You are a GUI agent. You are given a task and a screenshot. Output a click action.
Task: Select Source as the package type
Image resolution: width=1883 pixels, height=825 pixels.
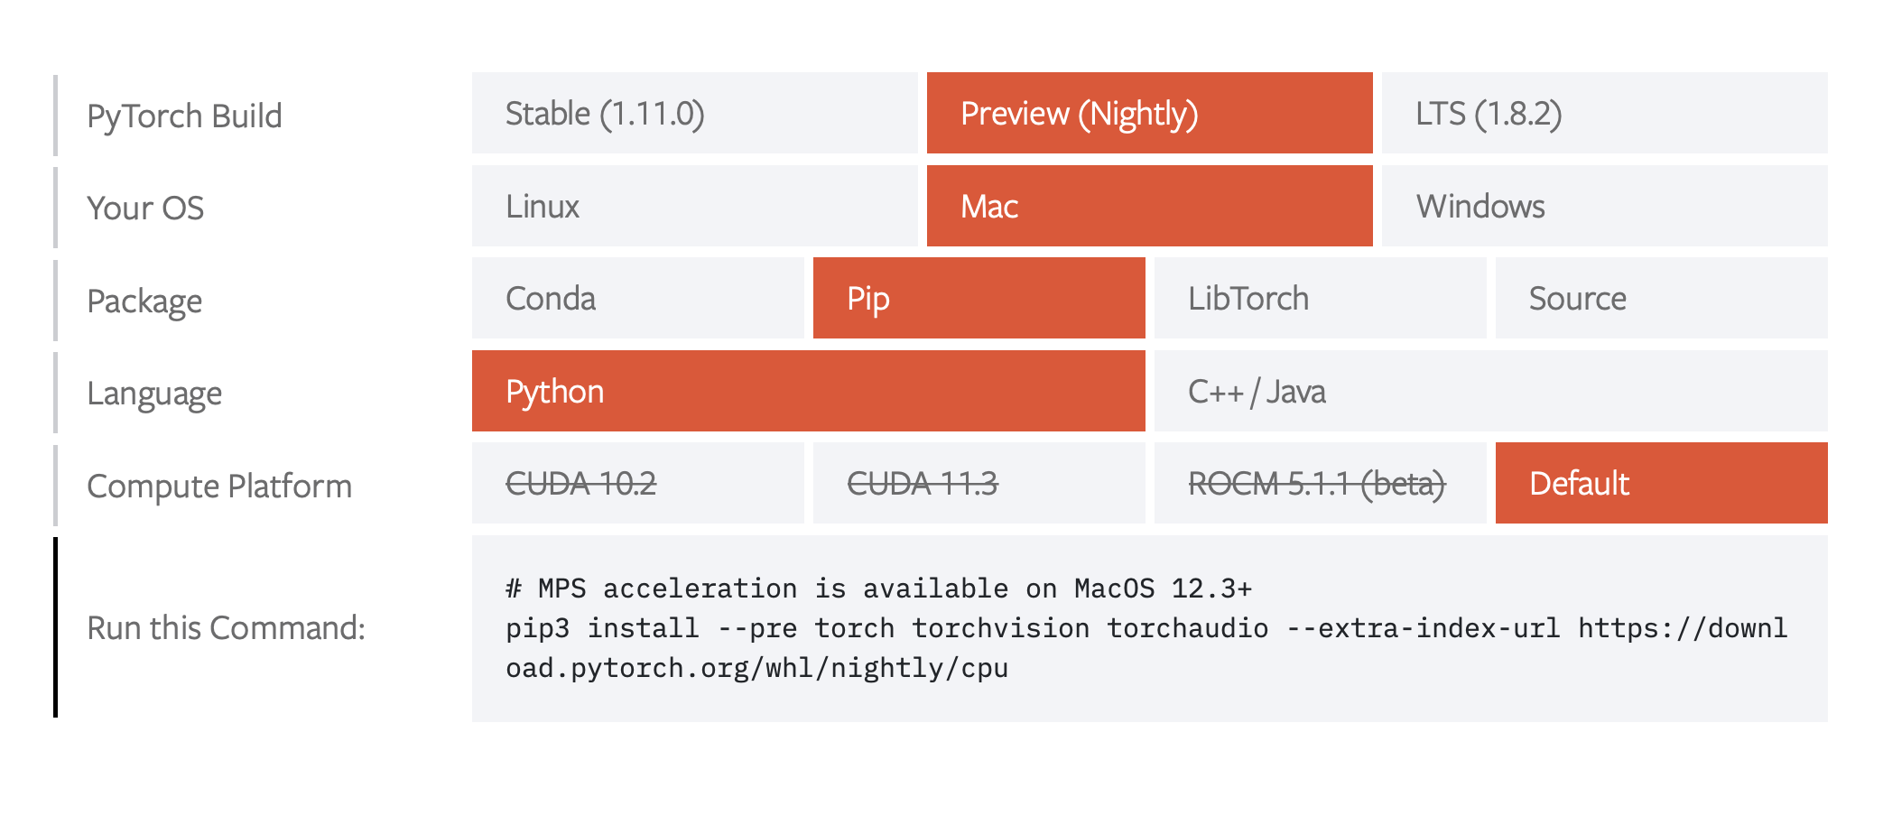[1659, 299]
